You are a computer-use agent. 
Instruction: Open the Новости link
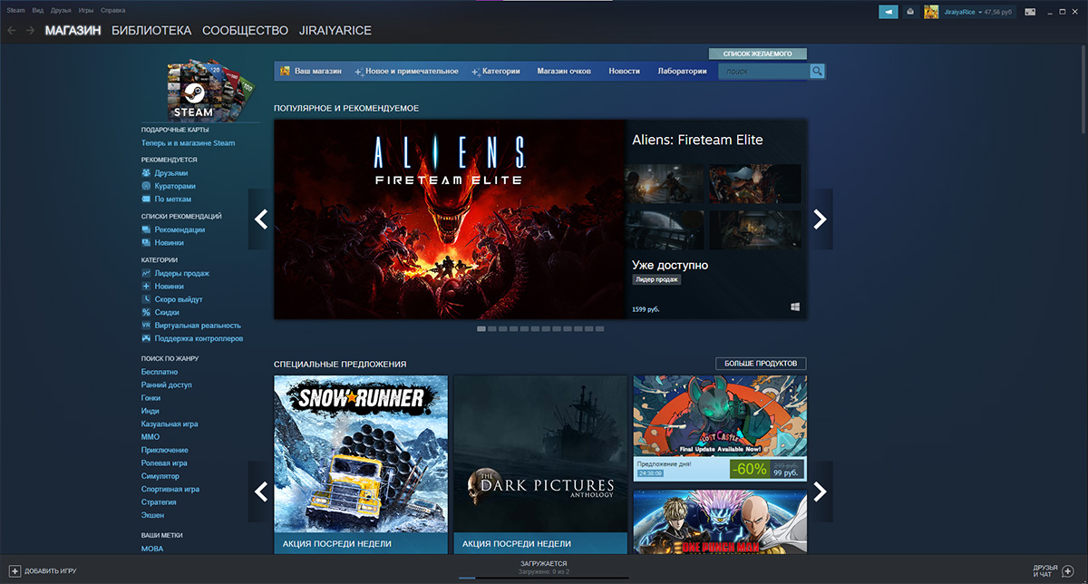[624, 71]
